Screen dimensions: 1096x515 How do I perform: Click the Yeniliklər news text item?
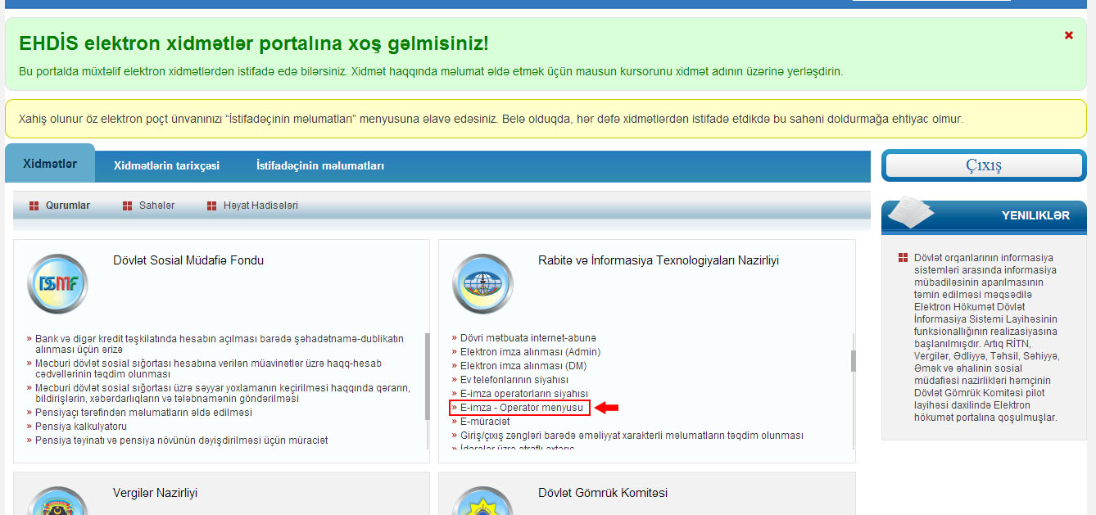tap(986, 337)
